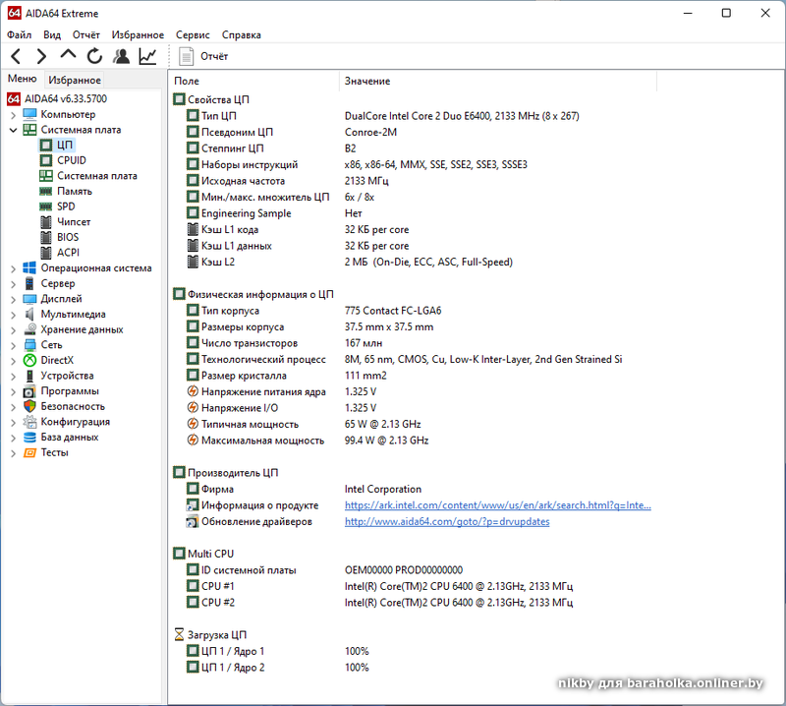Screen dimensions: 786x706
Task: Click the База данных database icon
Action: (x=30, y=438)
